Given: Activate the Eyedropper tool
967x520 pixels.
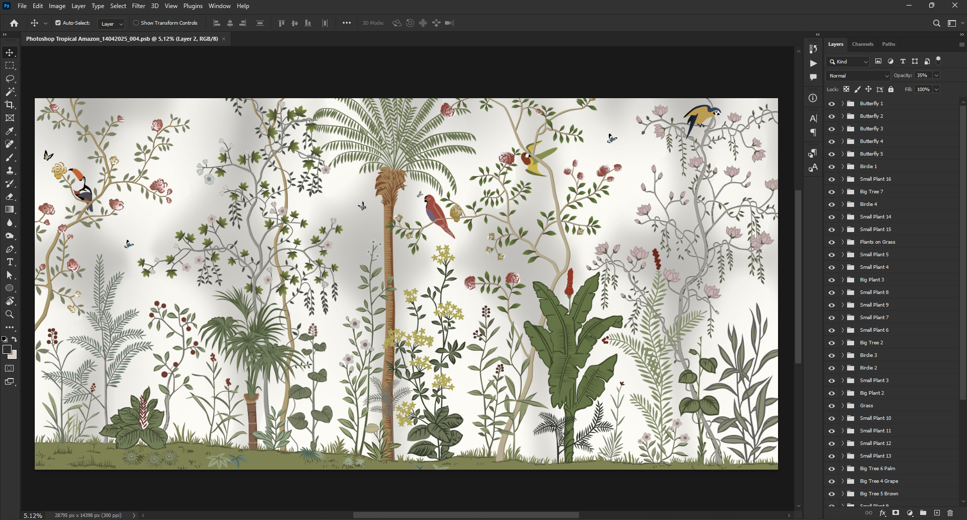Looking at the screenshot, I should point(10,131).
